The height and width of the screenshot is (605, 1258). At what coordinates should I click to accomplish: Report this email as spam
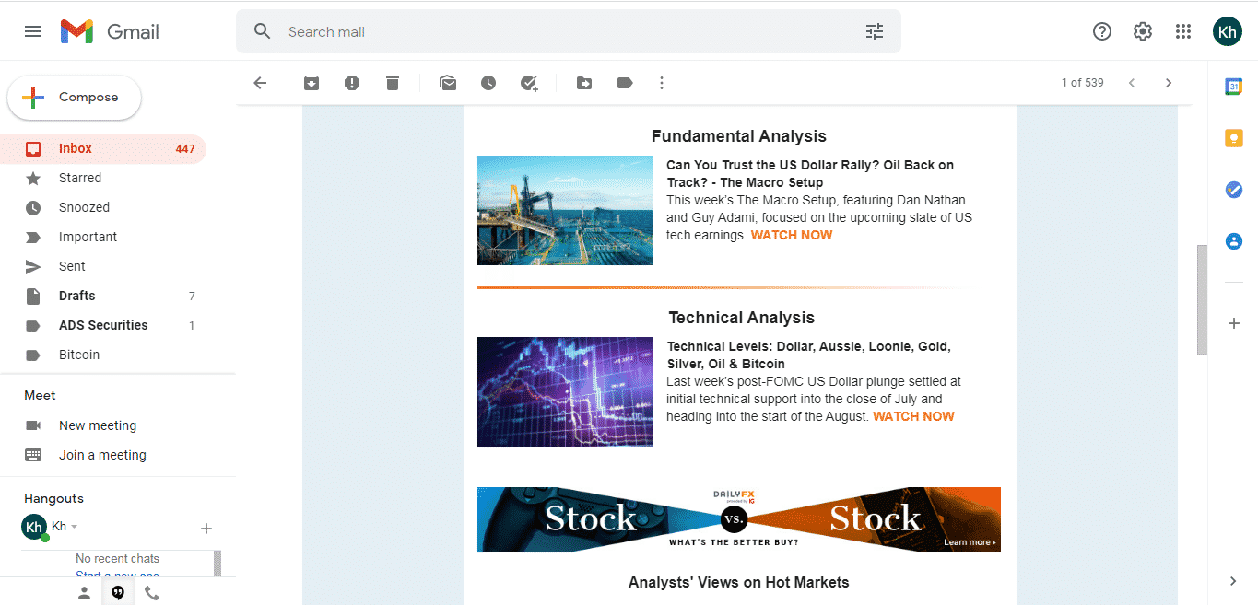352,83
